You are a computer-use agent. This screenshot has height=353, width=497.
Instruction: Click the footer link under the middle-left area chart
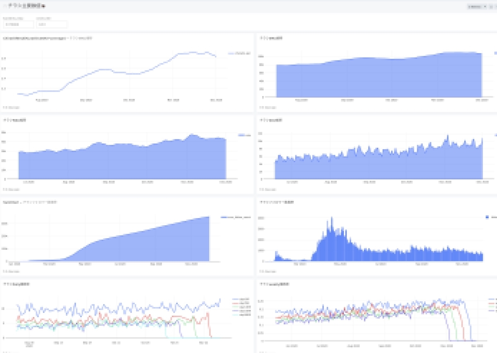(x=11, y=189)
